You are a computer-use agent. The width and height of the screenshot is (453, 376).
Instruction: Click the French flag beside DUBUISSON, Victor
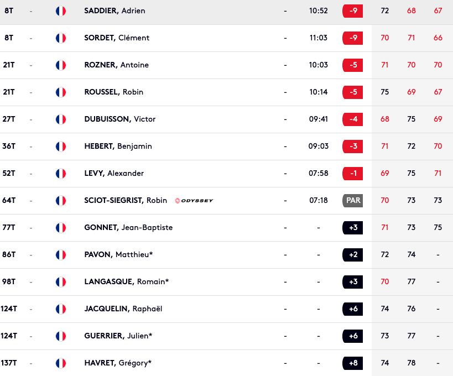click(x=61, y=119)
